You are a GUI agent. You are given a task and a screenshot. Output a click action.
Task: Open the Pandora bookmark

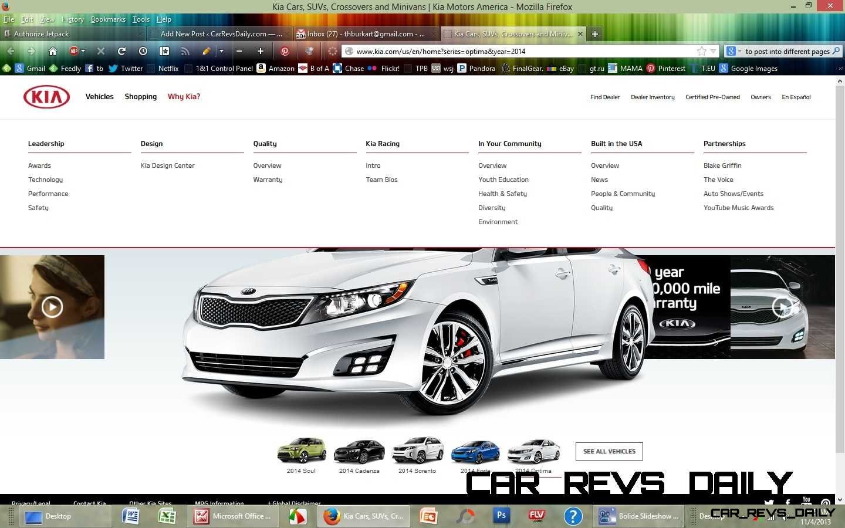point(476,68)
